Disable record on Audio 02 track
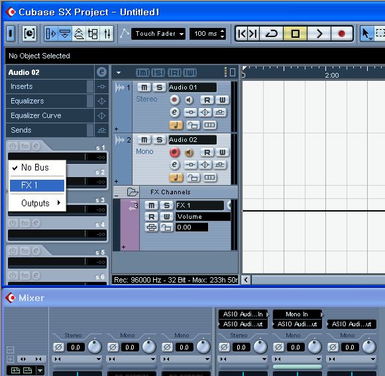The height and width of the screenshot is (376, 385). tap(174, 153)
